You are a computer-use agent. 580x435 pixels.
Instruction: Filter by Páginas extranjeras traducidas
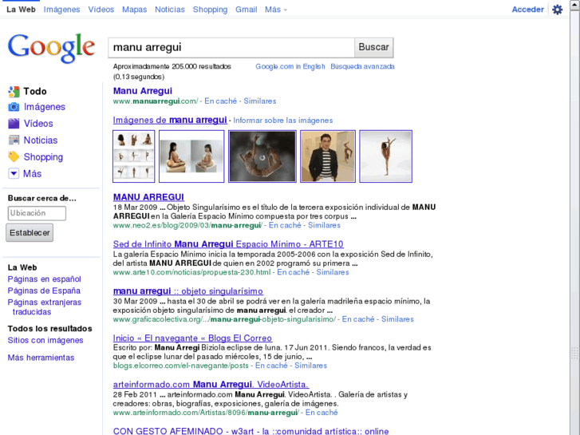[45, 307]
